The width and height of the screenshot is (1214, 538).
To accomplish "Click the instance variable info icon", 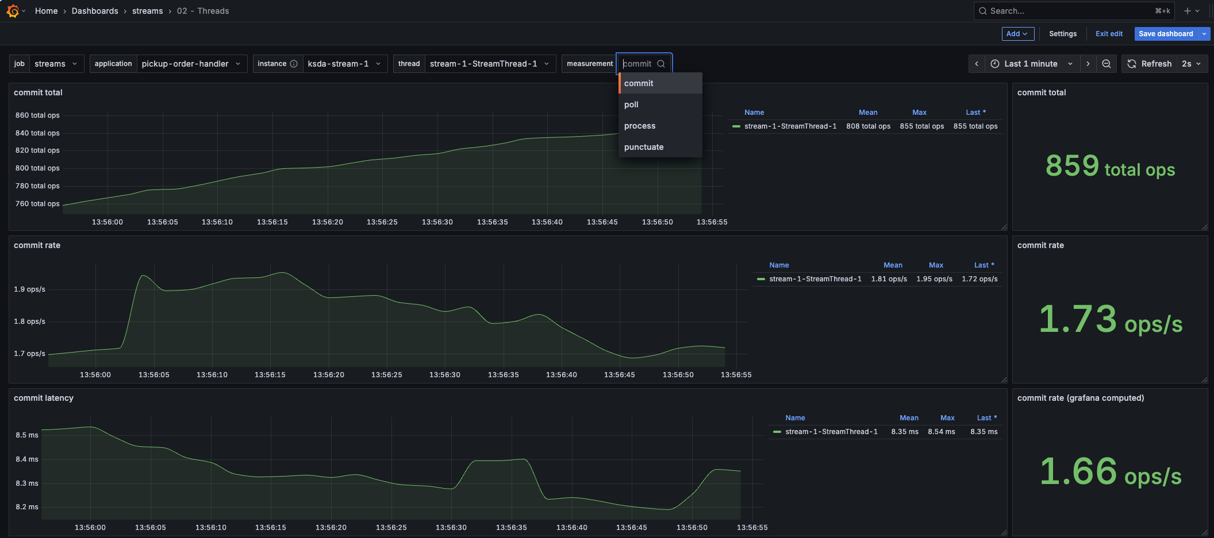I will tap(294, 64).
